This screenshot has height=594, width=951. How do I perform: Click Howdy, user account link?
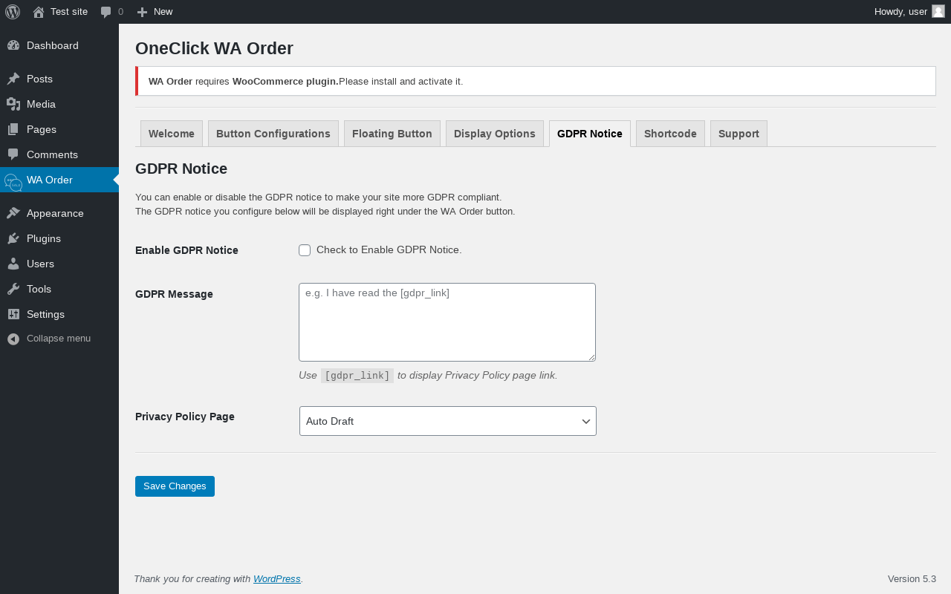(900, 12)
